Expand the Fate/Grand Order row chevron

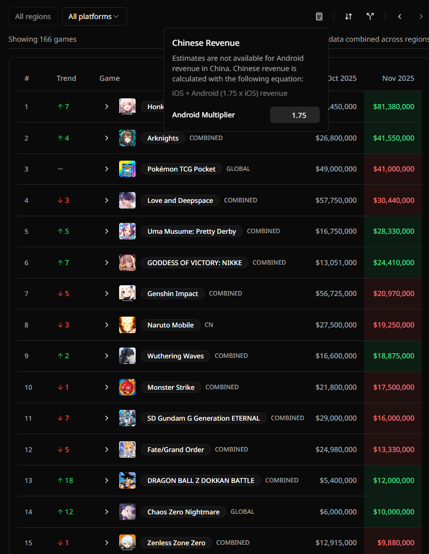(107, 449)
